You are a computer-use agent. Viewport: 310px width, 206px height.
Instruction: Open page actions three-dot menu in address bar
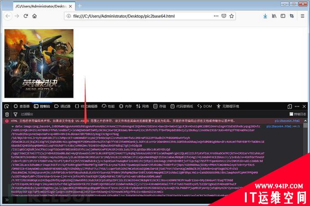(x=216, y=16)
